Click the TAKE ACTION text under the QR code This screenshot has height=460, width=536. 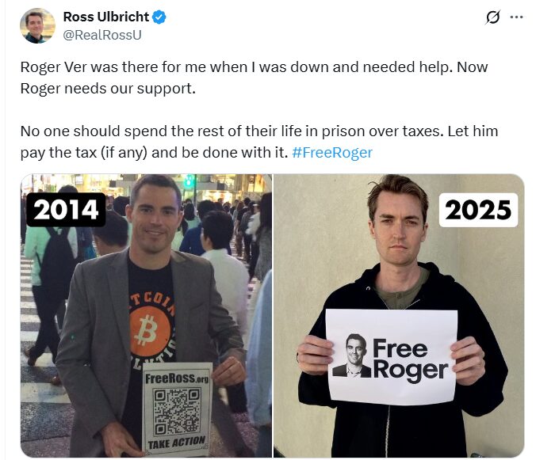pos(177,441)
